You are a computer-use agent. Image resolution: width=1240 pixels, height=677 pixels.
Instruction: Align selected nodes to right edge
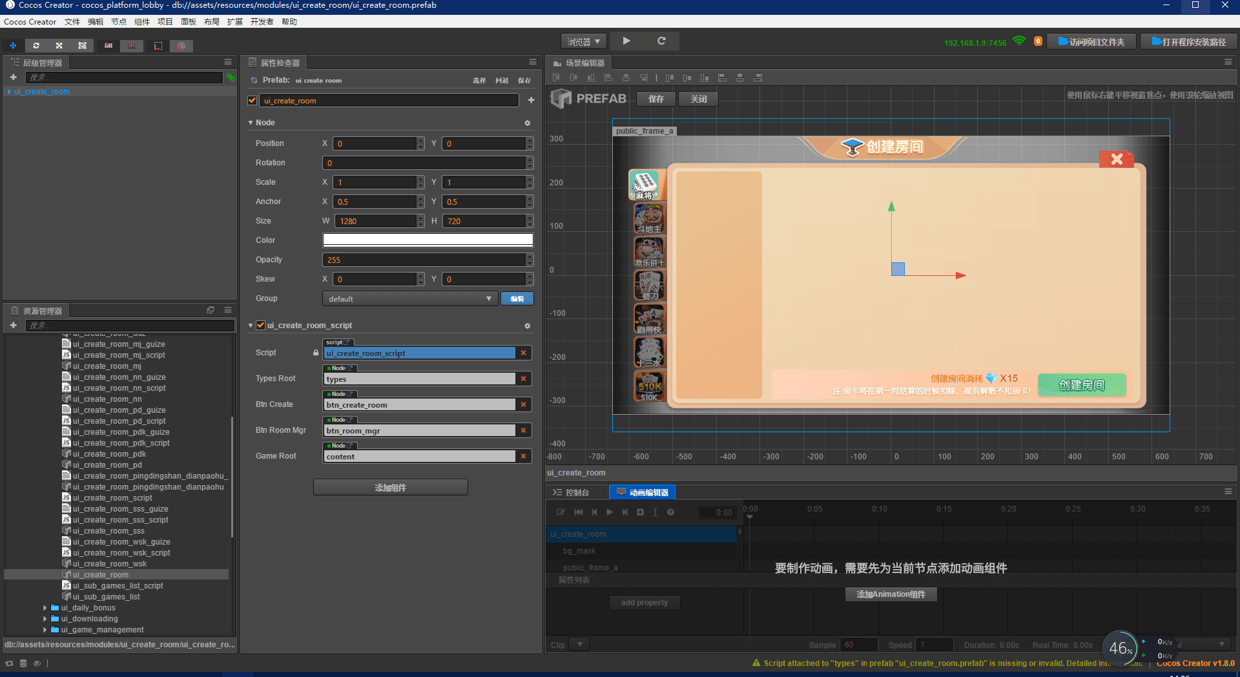(x=643, y=78)
